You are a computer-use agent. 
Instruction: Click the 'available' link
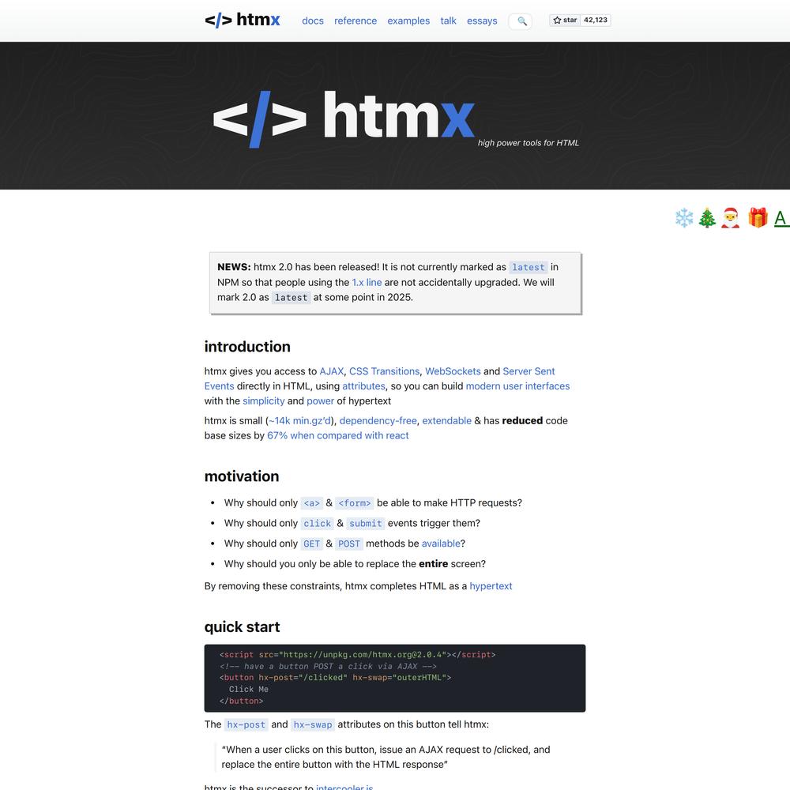click(440, 544)
